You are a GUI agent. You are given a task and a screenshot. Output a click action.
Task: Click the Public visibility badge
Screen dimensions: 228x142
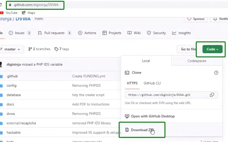click(39, 19)
